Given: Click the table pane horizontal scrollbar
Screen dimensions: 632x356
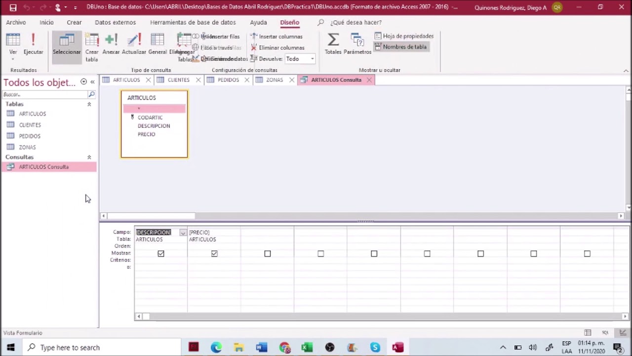Looking at the screenshot, I should [151, 216].
